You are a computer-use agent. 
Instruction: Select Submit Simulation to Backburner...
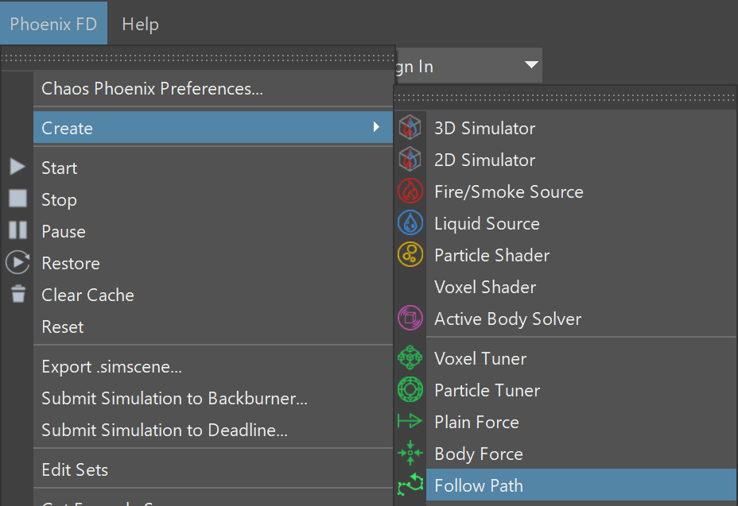click(213, 398)
